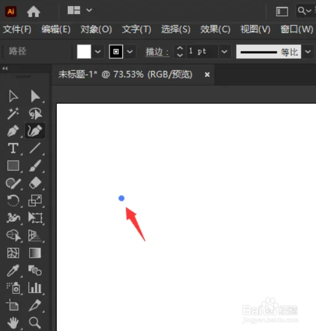Viewport: 316px width, 331px height.
Task: Close the 未标题-1 document tab
Action: point(207,75)
